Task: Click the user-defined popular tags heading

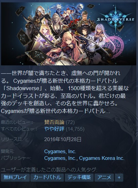Action: (x=49, y=170)
